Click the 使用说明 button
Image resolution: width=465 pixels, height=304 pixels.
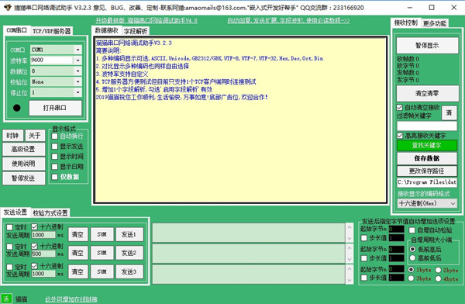click(24, 164)
